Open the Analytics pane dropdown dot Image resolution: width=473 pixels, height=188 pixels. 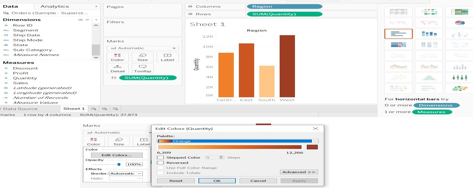pyautogui.click(x=96, y=7)
